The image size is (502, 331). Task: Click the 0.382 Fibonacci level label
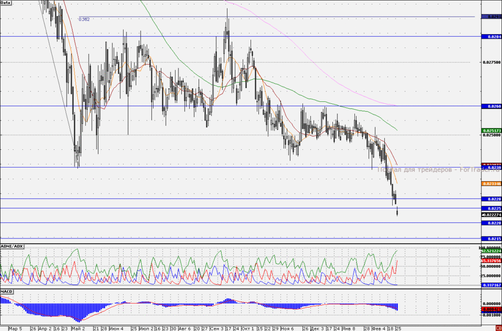(84, 19)
